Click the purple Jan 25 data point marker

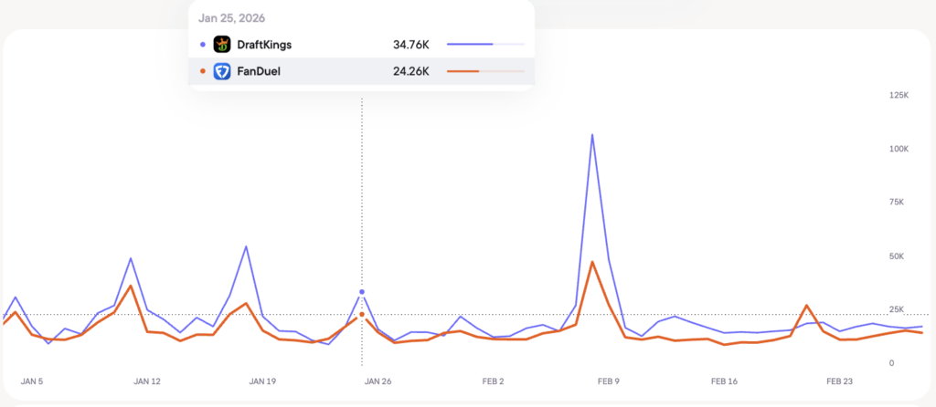362,292
